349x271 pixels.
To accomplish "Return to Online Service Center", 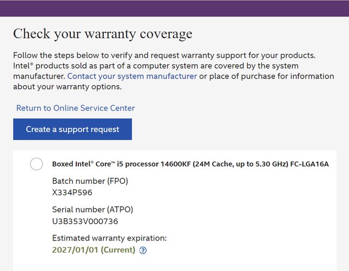I will tap(75, 108).
